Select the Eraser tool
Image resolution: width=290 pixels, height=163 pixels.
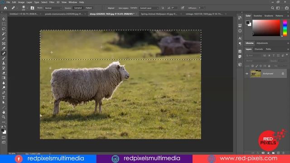tap(4, 73)
